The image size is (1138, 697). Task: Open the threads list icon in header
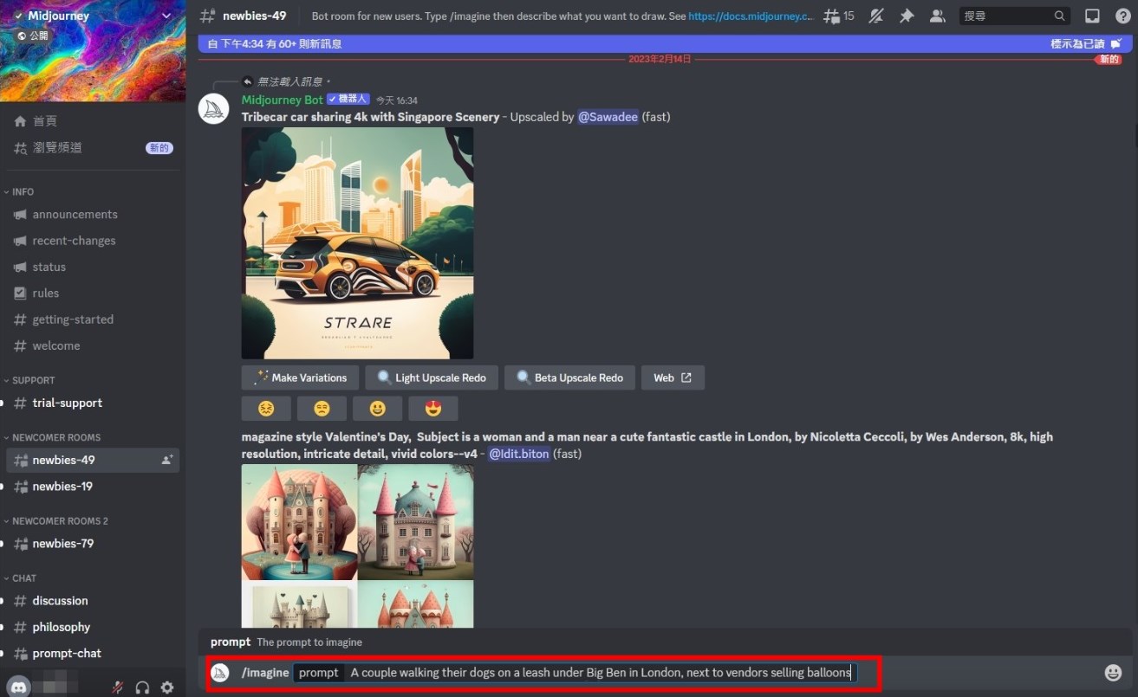837,16
